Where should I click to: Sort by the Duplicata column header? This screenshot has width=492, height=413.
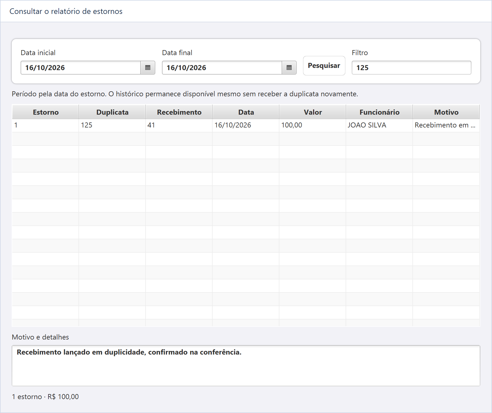112,112
